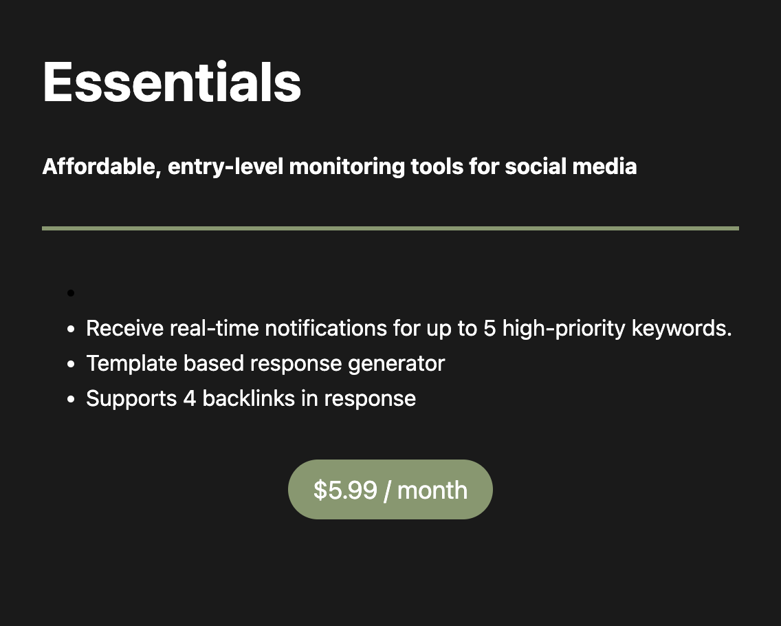Click the bullet dot before Receive real-time
781x626 pixels.
pyautogui.click(x=70, y=330)
